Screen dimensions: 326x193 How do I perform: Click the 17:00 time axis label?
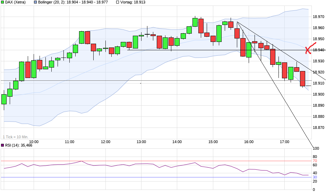click(x=284, y=142)
